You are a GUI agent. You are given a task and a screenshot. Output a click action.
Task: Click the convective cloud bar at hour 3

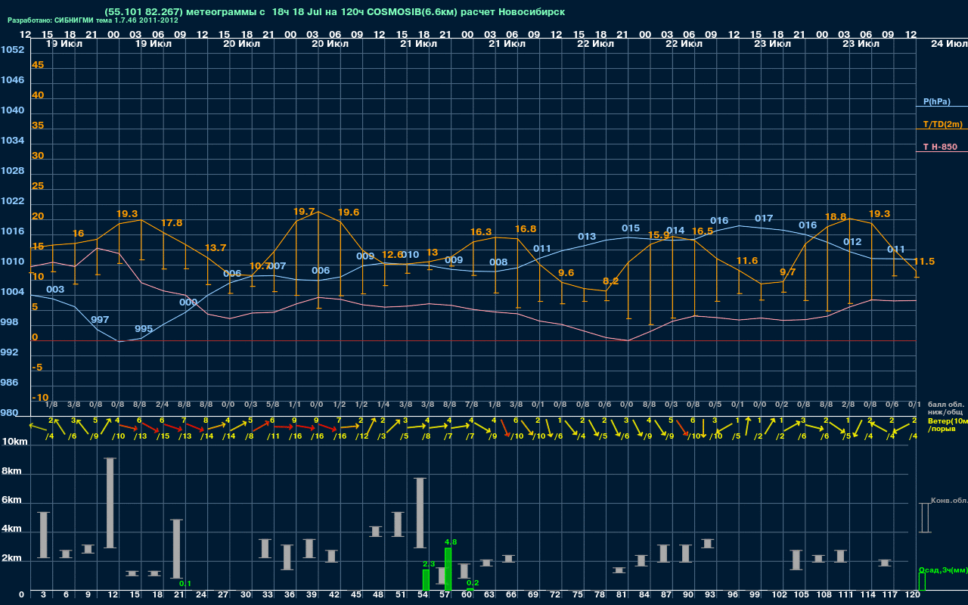pos(44,535)
